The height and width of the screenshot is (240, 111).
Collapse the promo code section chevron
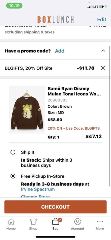pos(103,51)
